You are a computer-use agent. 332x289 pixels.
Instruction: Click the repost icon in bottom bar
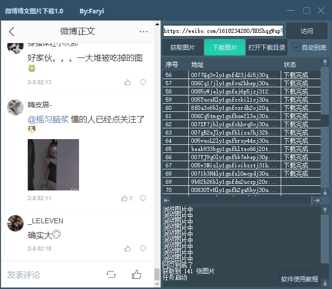click(111, 275)
